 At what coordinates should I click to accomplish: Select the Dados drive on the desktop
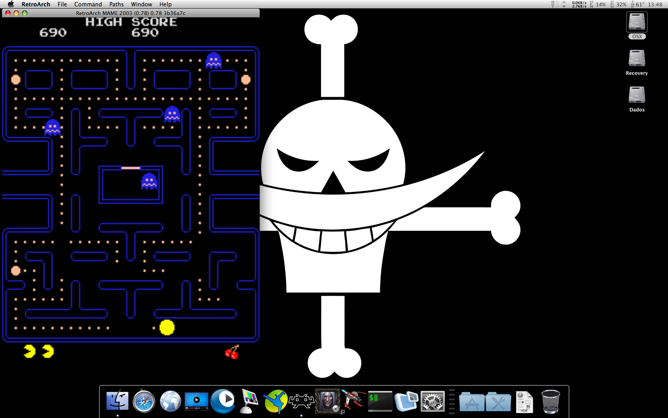click(x=637, y=99)
